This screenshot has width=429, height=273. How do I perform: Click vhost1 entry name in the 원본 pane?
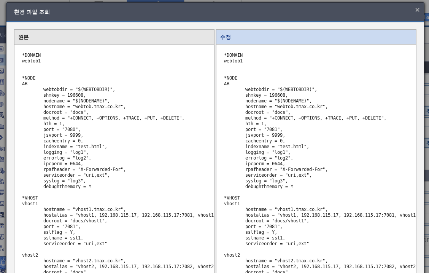click(30, 204)
